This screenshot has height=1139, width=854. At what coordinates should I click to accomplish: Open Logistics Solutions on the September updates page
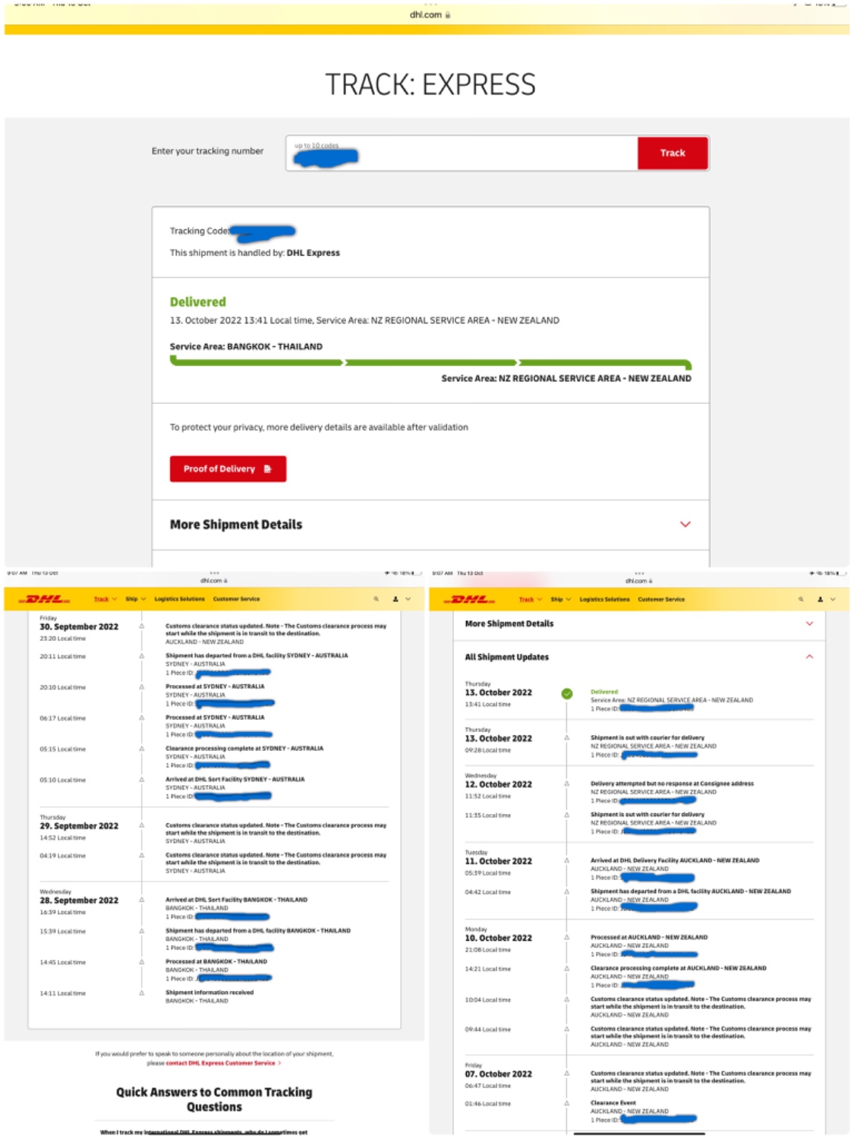point(179,599)
